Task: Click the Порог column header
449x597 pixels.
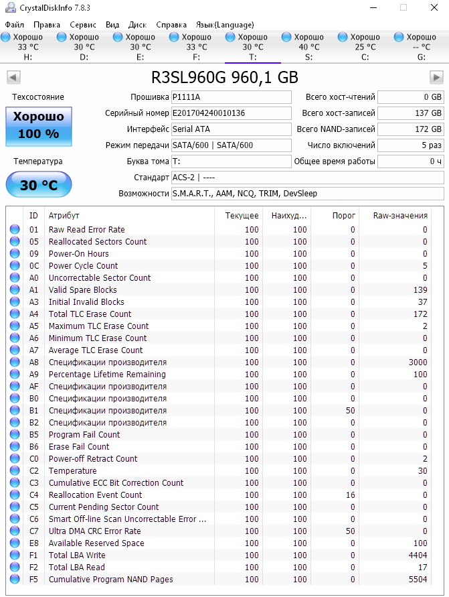Action: 335,216
